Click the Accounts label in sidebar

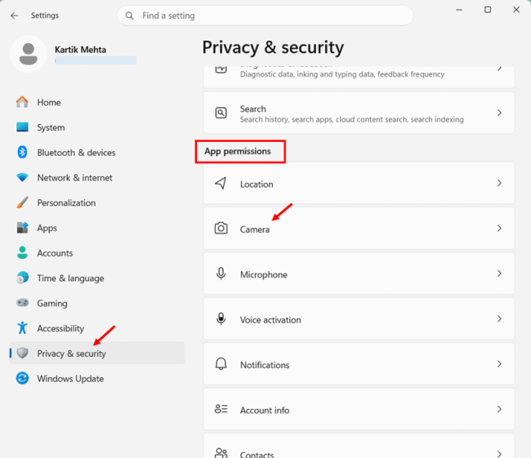point(55,253)
